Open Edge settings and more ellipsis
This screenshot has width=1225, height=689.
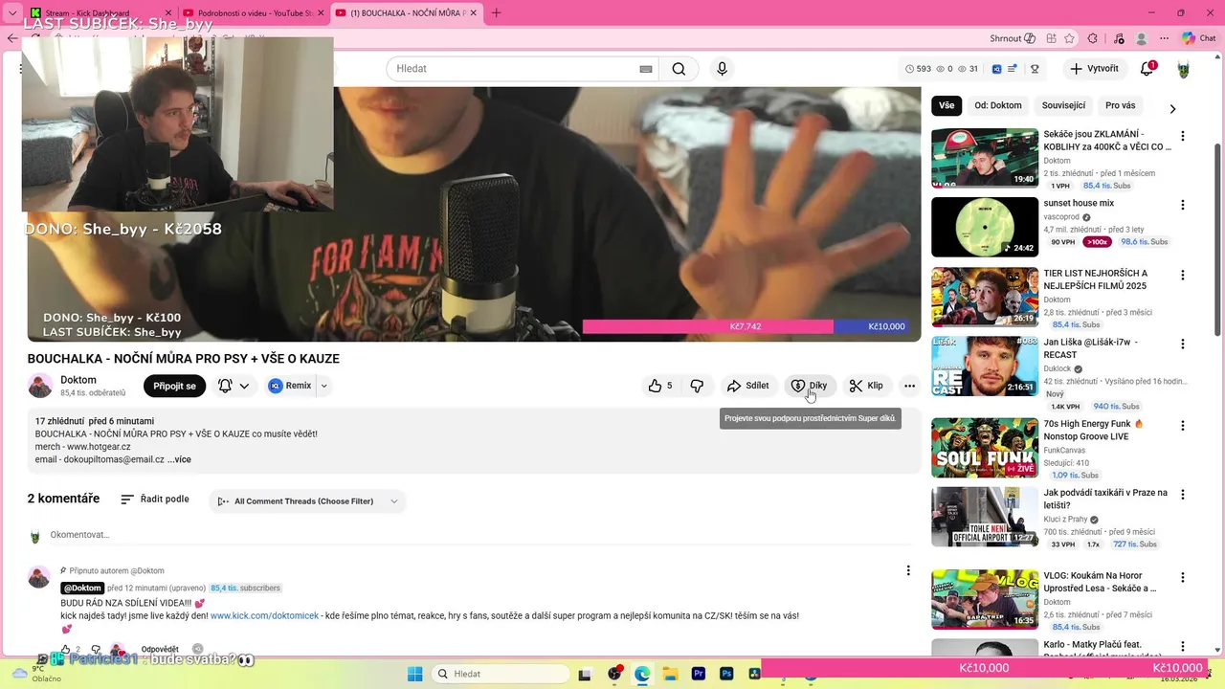click(1164, 38)
